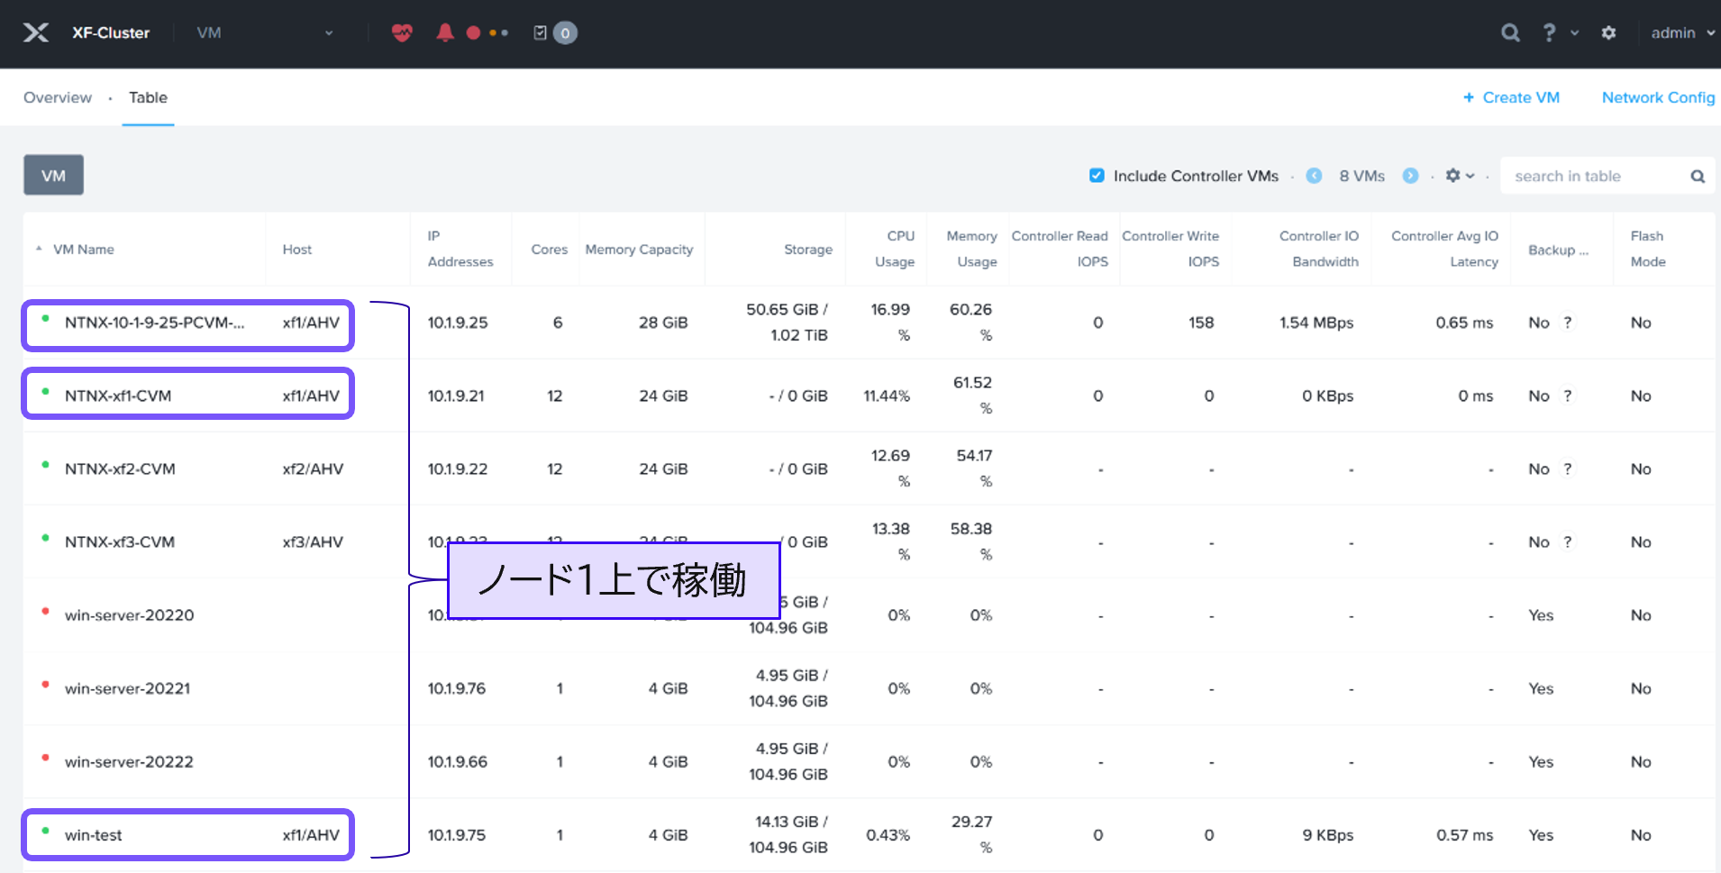Focus the search in table field
This screenshot has height=873, width=1721.
click(1595, 177)
